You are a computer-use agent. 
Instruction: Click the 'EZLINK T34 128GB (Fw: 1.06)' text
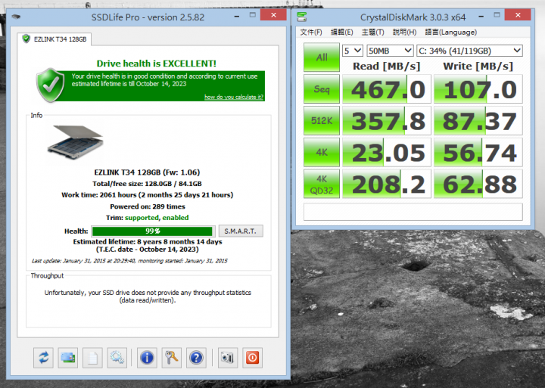[147, 172]
